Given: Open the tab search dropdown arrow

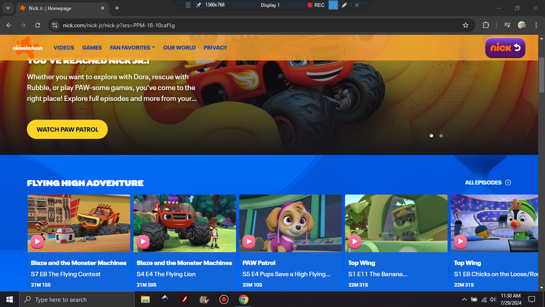Looking at the screenshot, I should click(8, 8).
